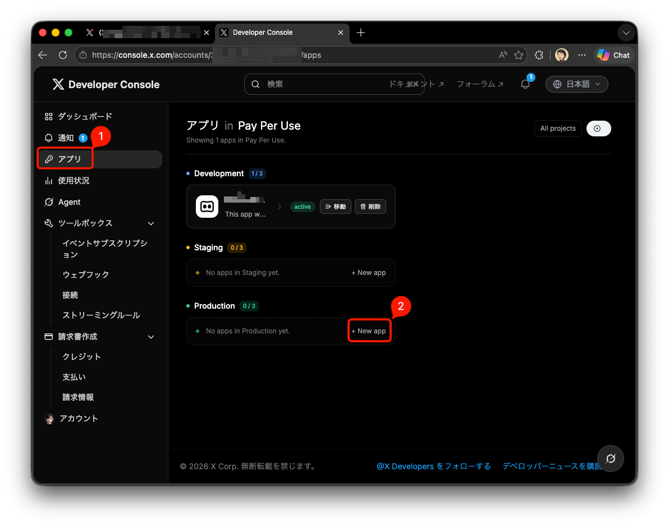Screen dimensions: 669x527
Task: Open the ドキュメント link
Action: (x=416, y=84)
